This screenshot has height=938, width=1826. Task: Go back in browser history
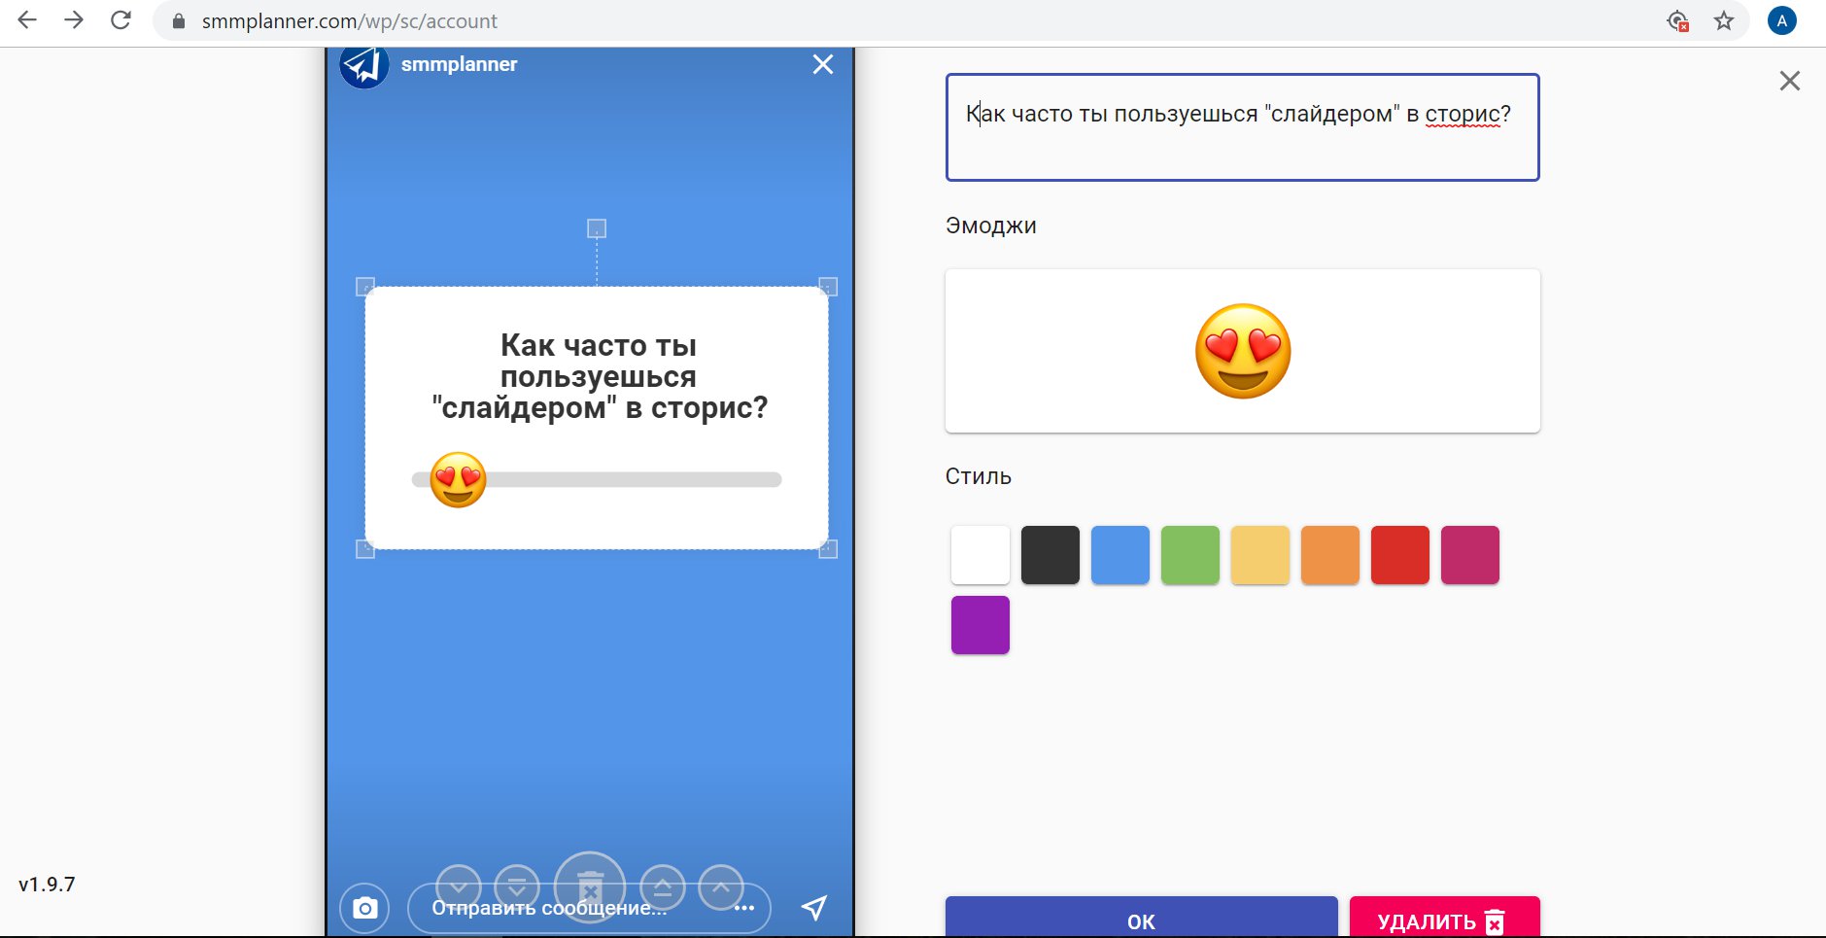[x=27, y=20]
